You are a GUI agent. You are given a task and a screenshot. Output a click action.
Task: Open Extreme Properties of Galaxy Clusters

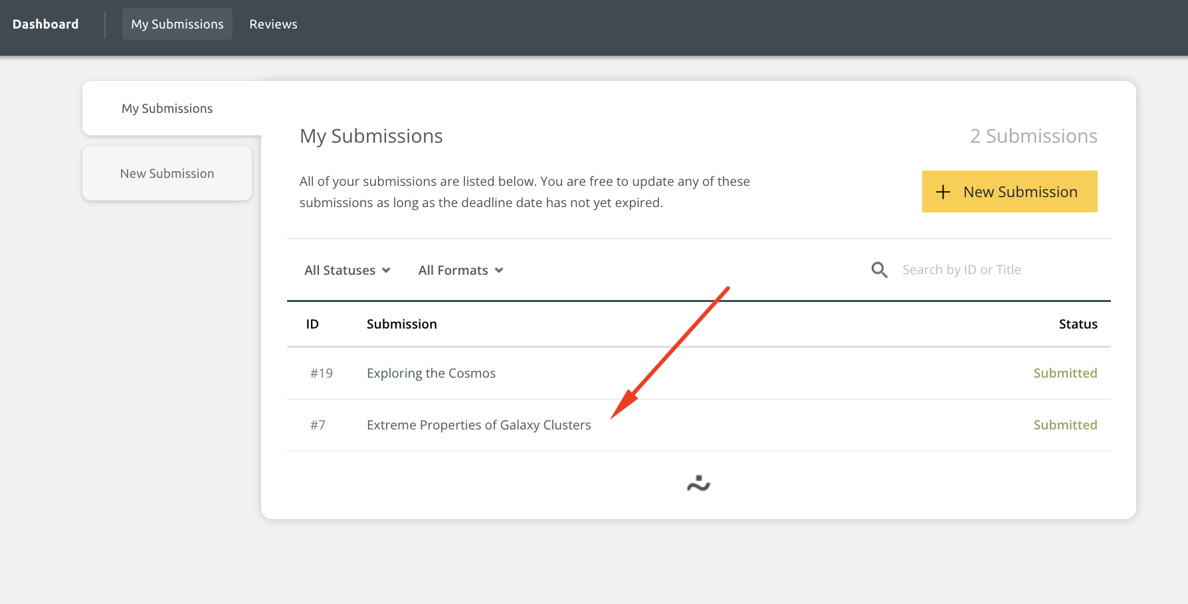tap(478, 425)
